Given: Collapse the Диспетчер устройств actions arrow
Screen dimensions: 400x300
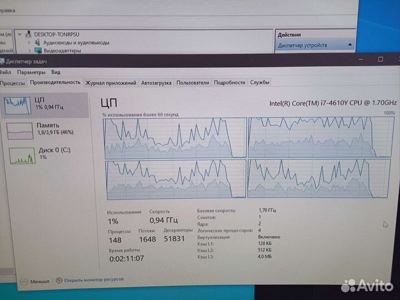Looking at the screenshot, I should 350,44.
